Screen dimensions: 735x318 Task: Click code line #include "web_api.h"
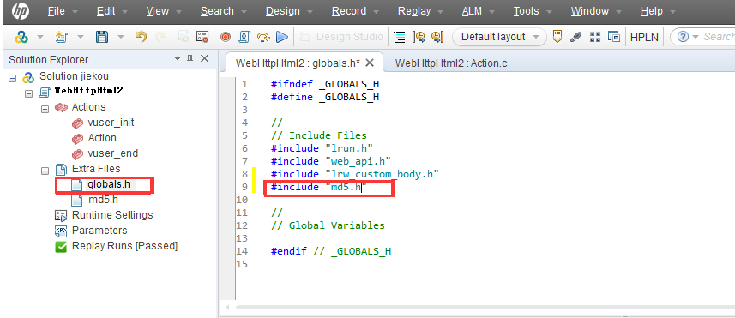(x=331, y=161)
